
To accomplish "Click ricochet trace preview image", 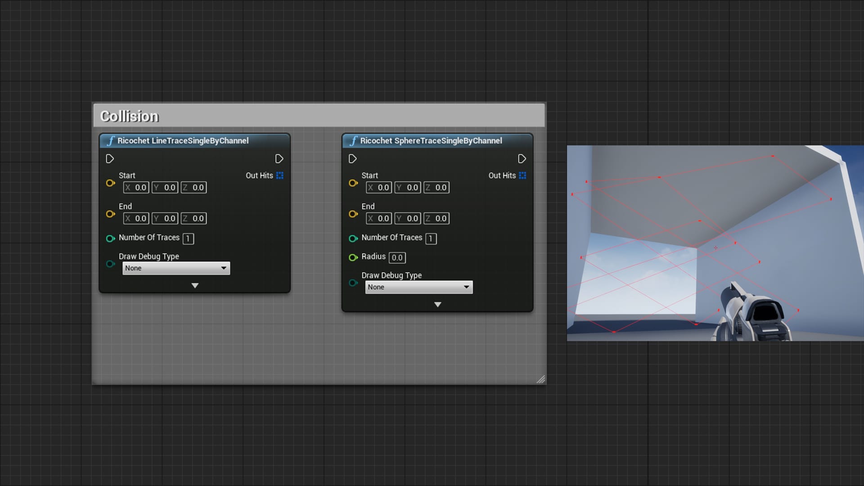I will tap(715, 243).
